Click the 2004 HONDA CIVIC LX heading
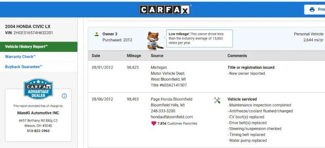Viewport: 325px width, 148px height. pos(28,26)
